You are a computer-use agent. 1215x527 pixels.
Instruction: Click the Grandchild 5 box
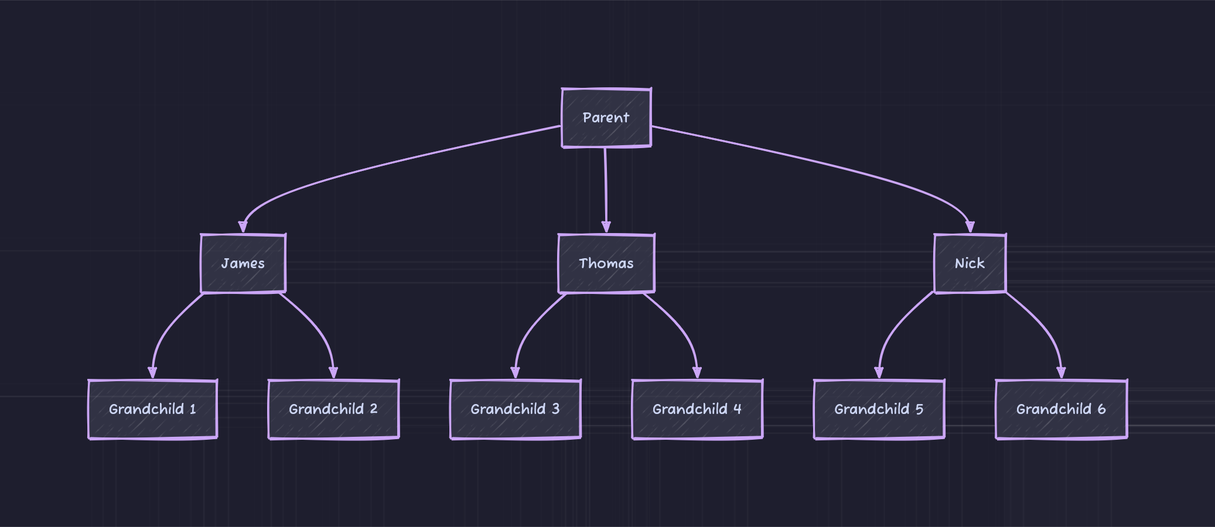pos(879,409)
